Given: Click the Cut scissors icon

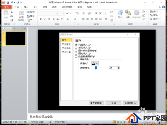Looking at the screenshot, I should [12, 12].
